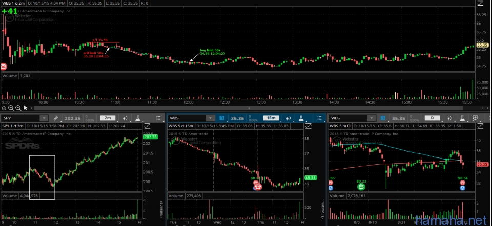This screenshot has width=492, height=226.
Task: Click the SPY 'Volume 4,044,976' label
Action: (20, 196)
